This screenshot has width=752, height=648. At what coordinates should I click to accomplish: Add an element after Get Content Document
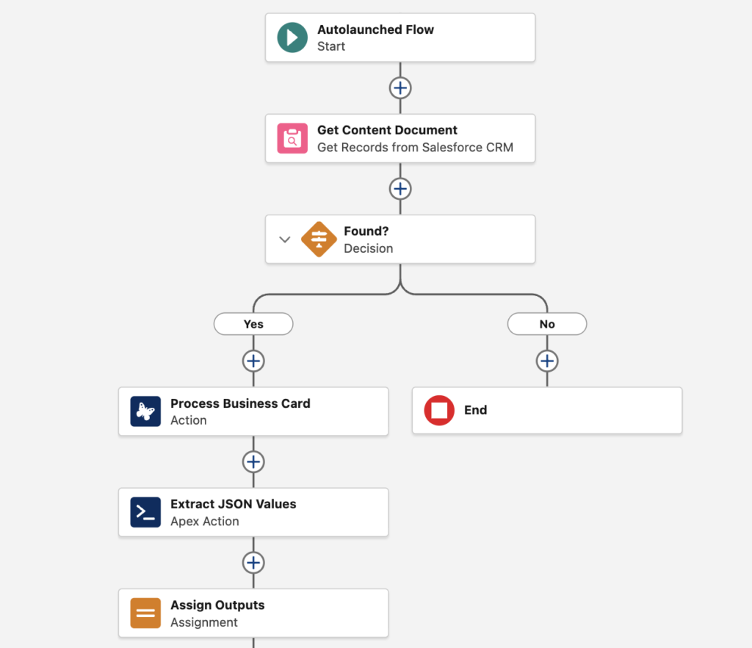[x=400, y=188]
